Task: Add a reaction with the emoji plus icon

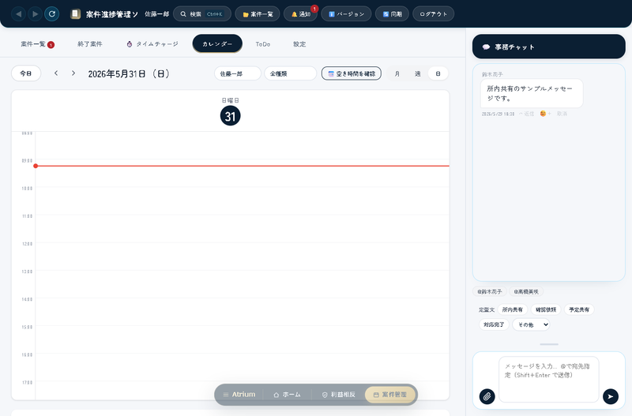Action: point(545,114)
